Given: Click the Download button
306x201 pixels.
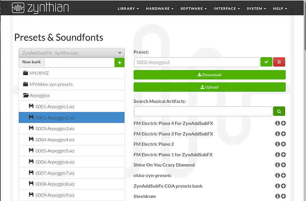Looking at the screenshot, I should point(209,75).
